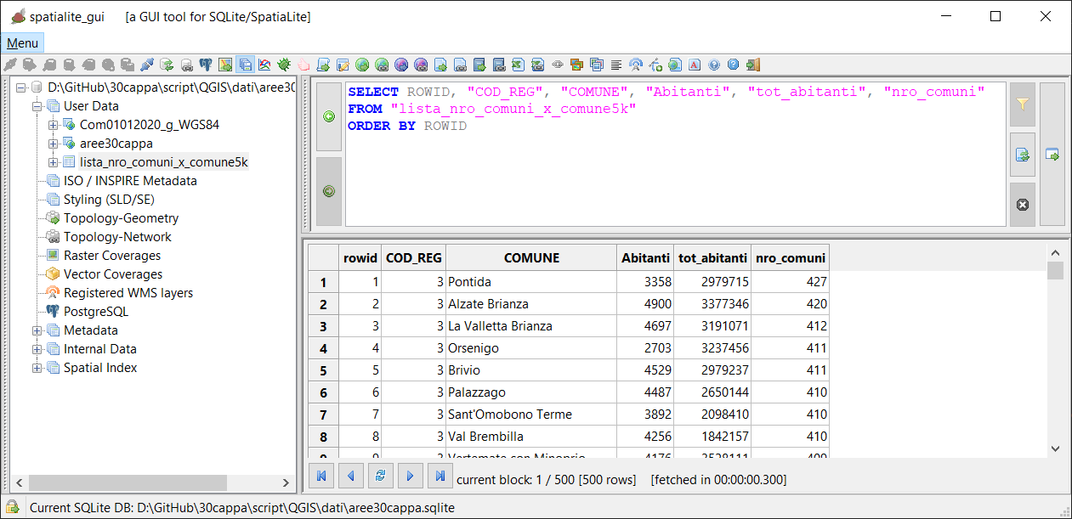This screenshot has width=1072, height=519.
Task: Click the exit door toolbar icon
Action: click(753, 64)
